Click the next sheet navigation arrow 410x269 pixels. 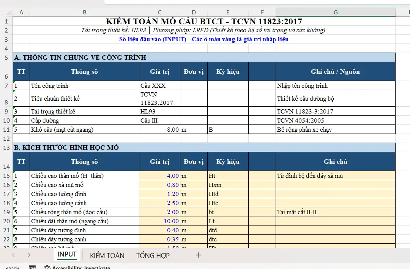(x=29, y=255)
